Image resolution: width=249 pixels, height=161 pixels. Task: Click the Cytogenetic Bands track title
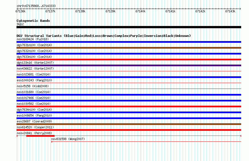click(x=33, y=21)
